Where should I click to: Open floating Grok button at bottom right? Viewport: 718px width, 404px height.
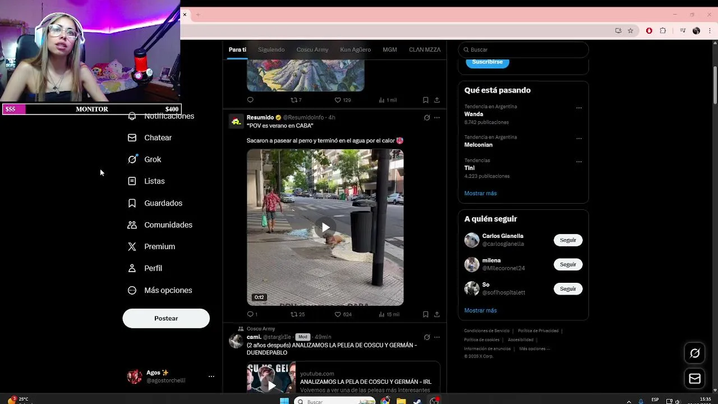tap(695, 353)
